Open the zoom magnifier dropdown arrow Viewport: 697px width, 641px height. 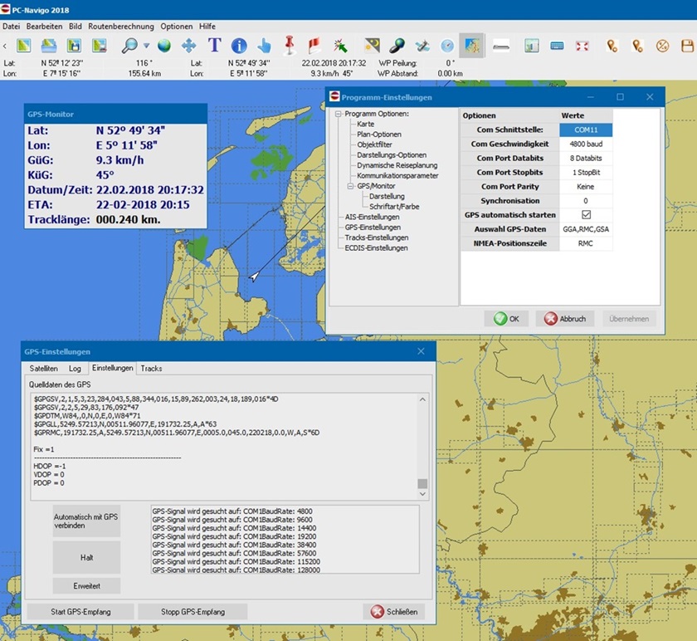(x=146, y=46)
